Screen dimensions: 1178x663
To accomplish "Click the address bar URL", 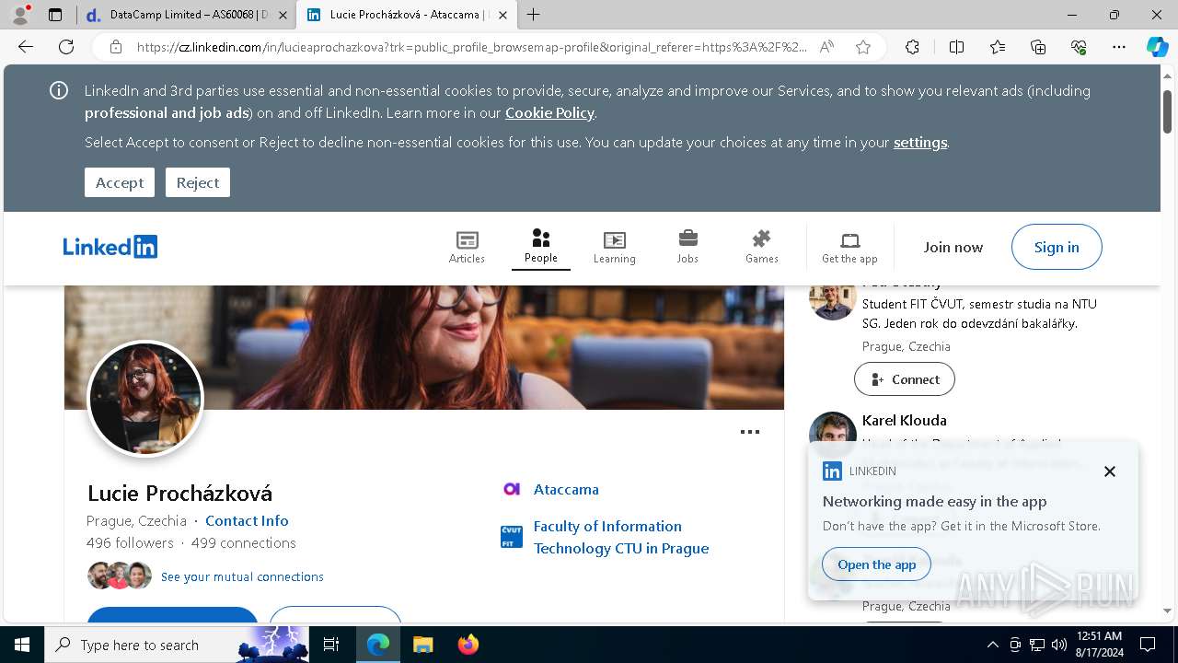I will pos(472,47).
